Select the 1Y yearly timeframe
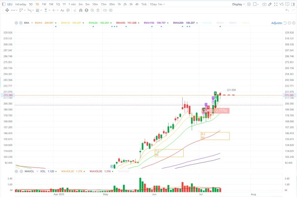 tap(64, 4)
